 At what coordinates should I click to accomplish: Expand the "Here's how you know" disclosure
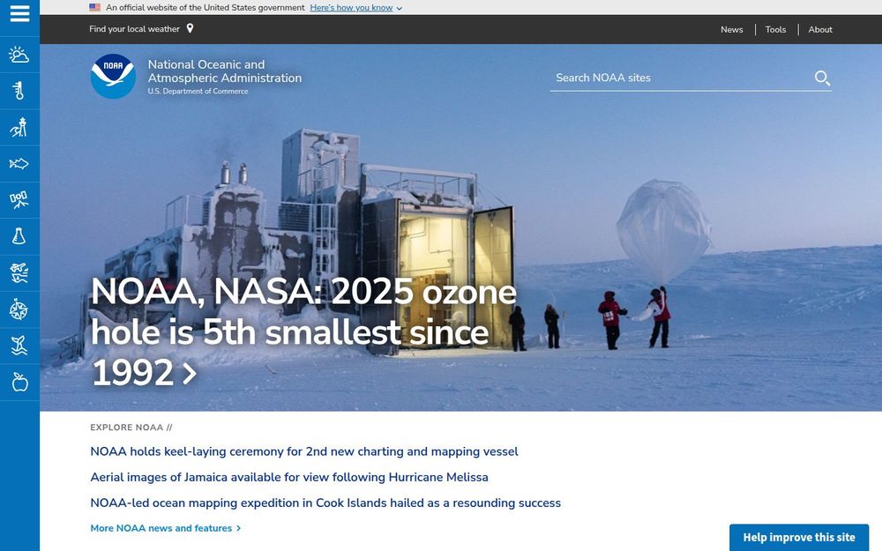[351, 7]
